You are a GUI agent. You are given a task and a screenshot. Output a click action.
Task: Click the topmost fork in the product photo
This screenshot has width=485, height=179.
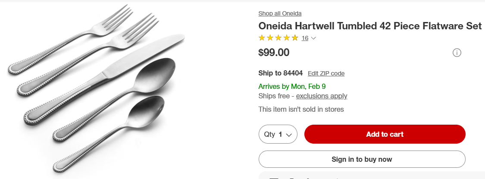pyautogui.click(x=69, y=43)
